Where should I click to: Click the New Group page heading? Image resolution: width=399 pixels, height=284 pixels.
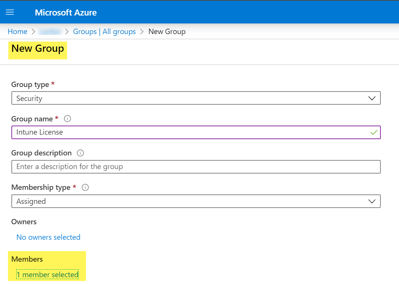[38, 49]
